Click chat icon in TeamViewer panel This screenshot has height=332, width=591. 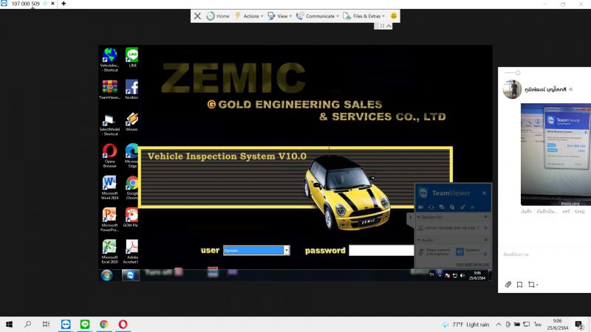(x=442, y=207)
